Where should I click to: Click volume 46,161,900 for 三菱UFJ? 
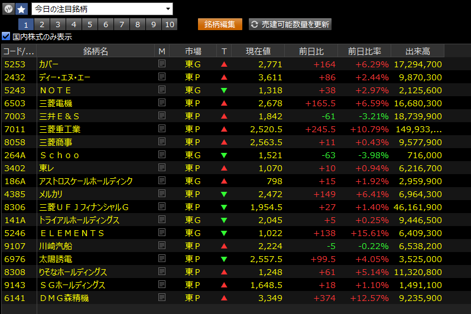pos(418,207)
